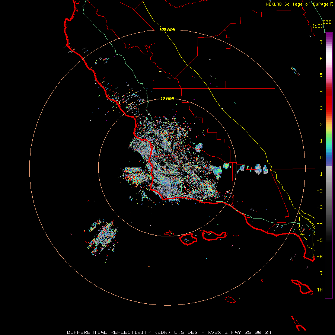
Task: Click the "KVBX" radar site identifier
Action: pyautogui.click(x=214, y=332)
